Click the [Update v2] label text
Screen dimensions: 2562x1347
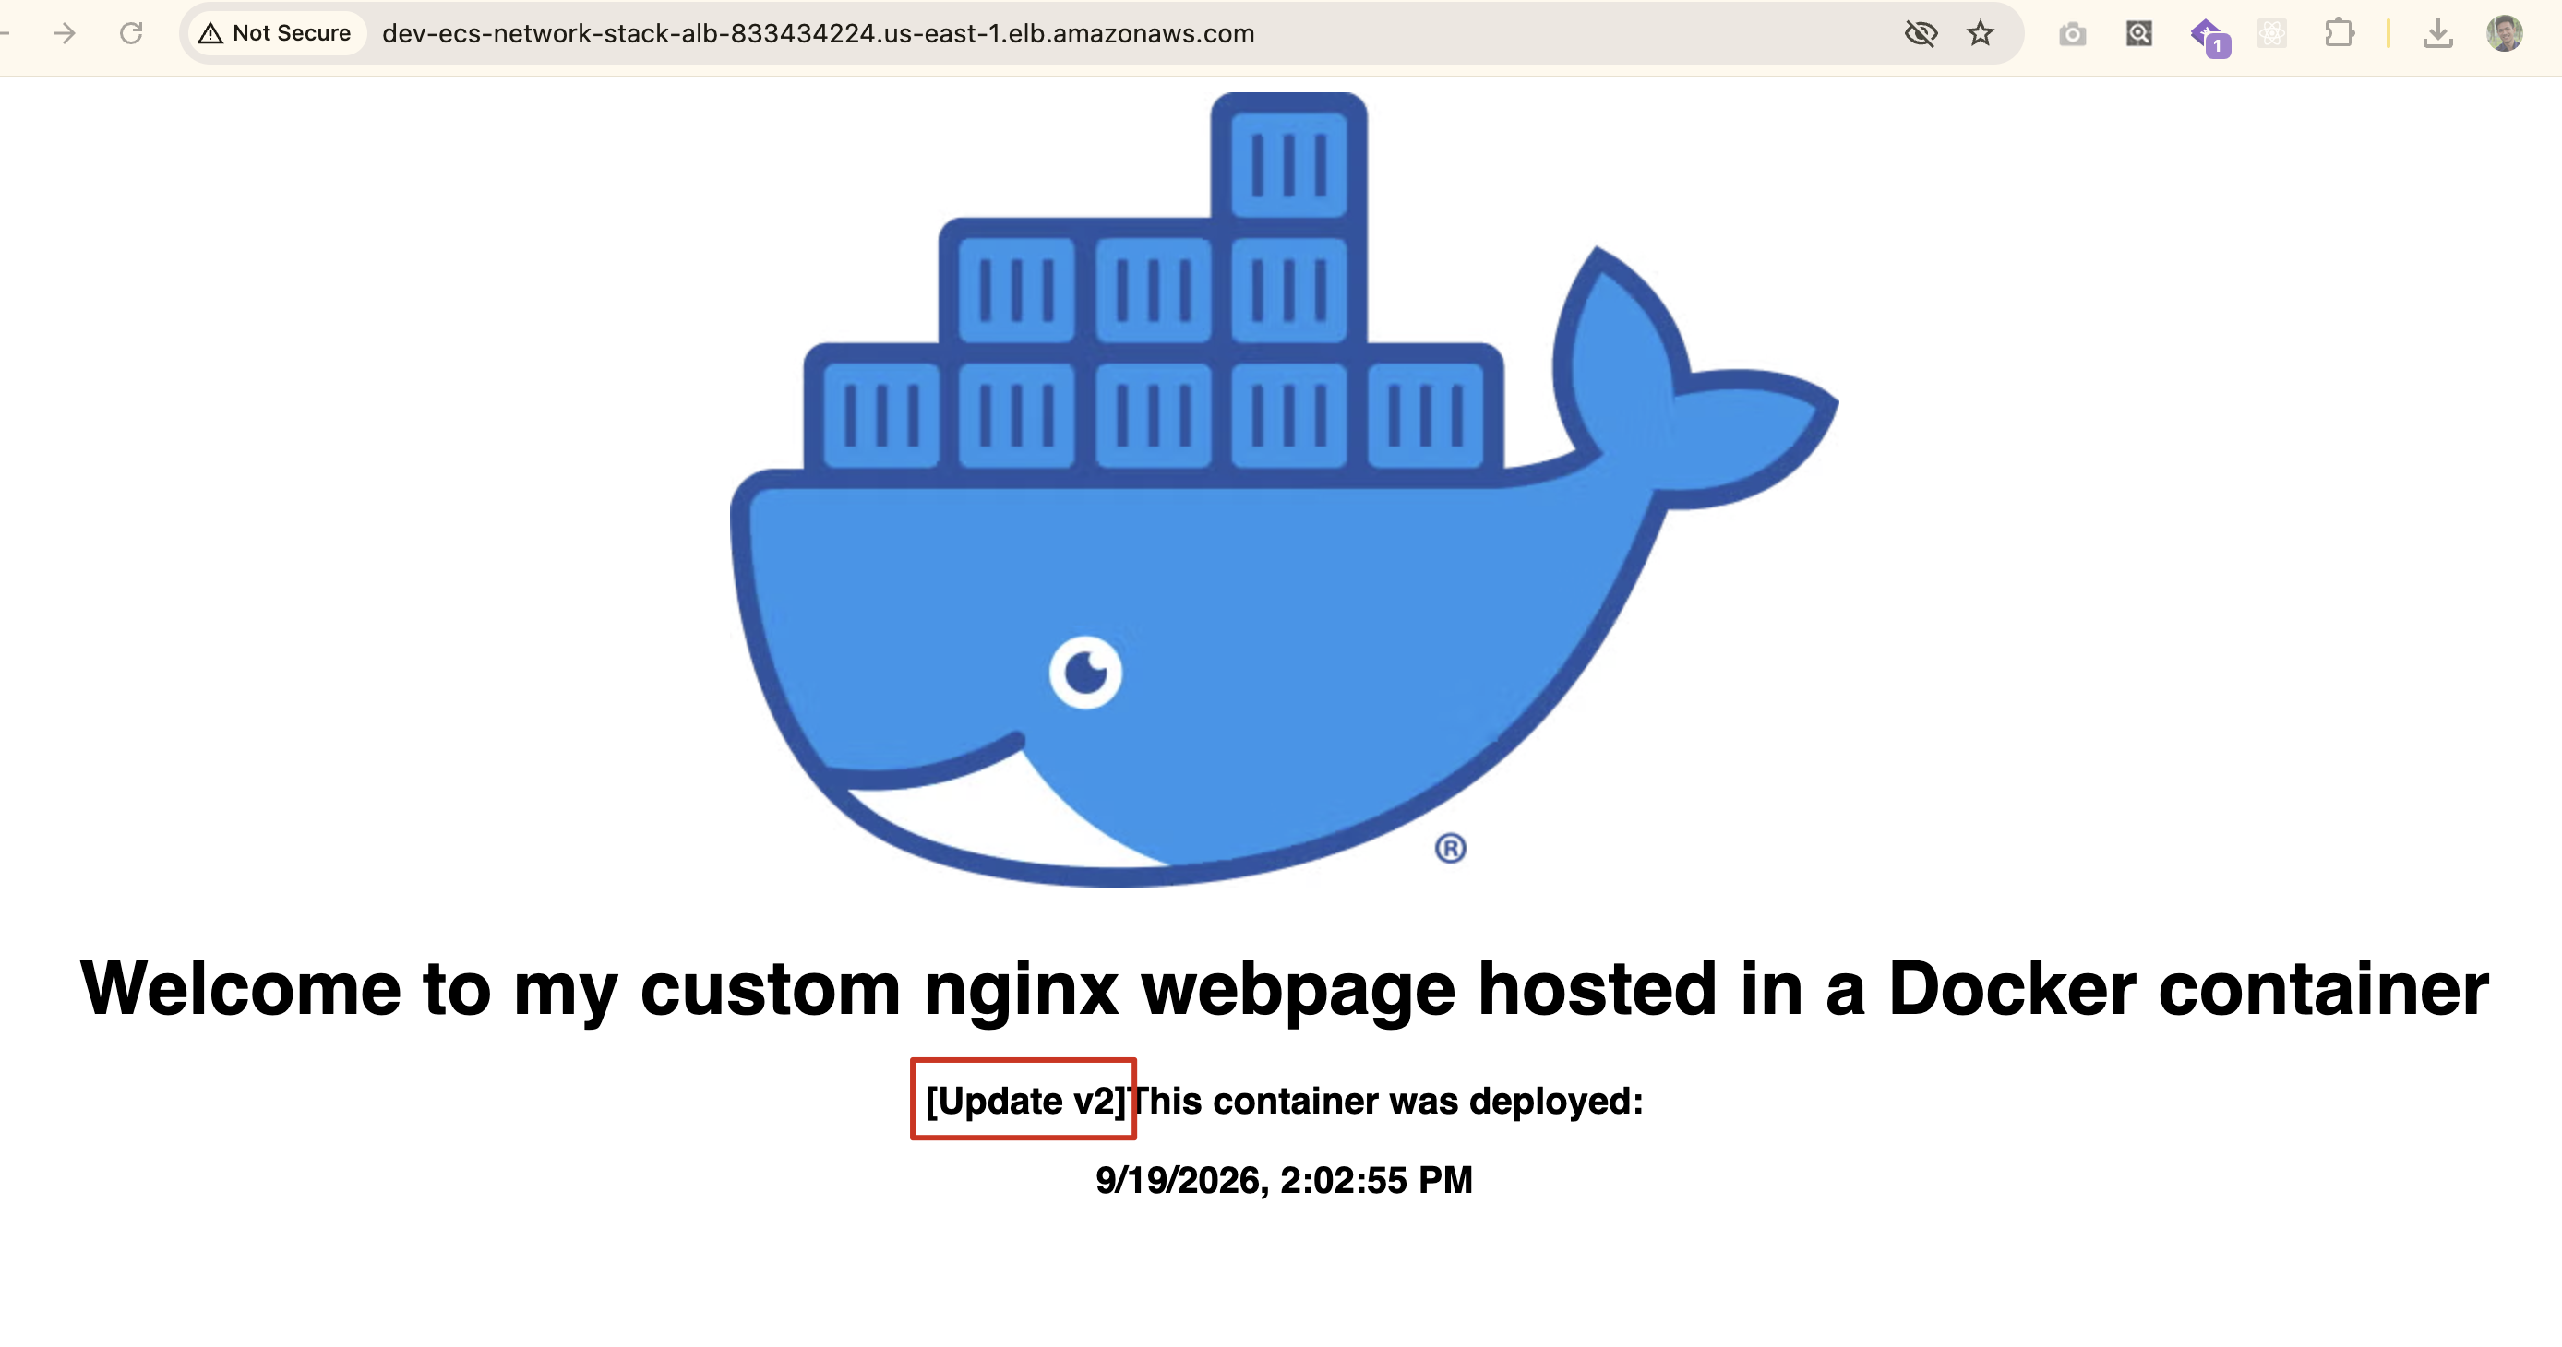pyautogui.click(x=1024, y=1101)
